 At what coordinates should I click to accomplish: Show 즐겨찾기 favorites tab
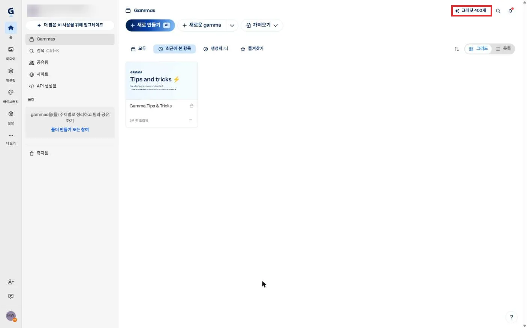pyautogui.click(x=252, y=49)
